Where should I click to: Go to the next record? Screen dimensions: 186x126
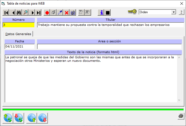32,13
